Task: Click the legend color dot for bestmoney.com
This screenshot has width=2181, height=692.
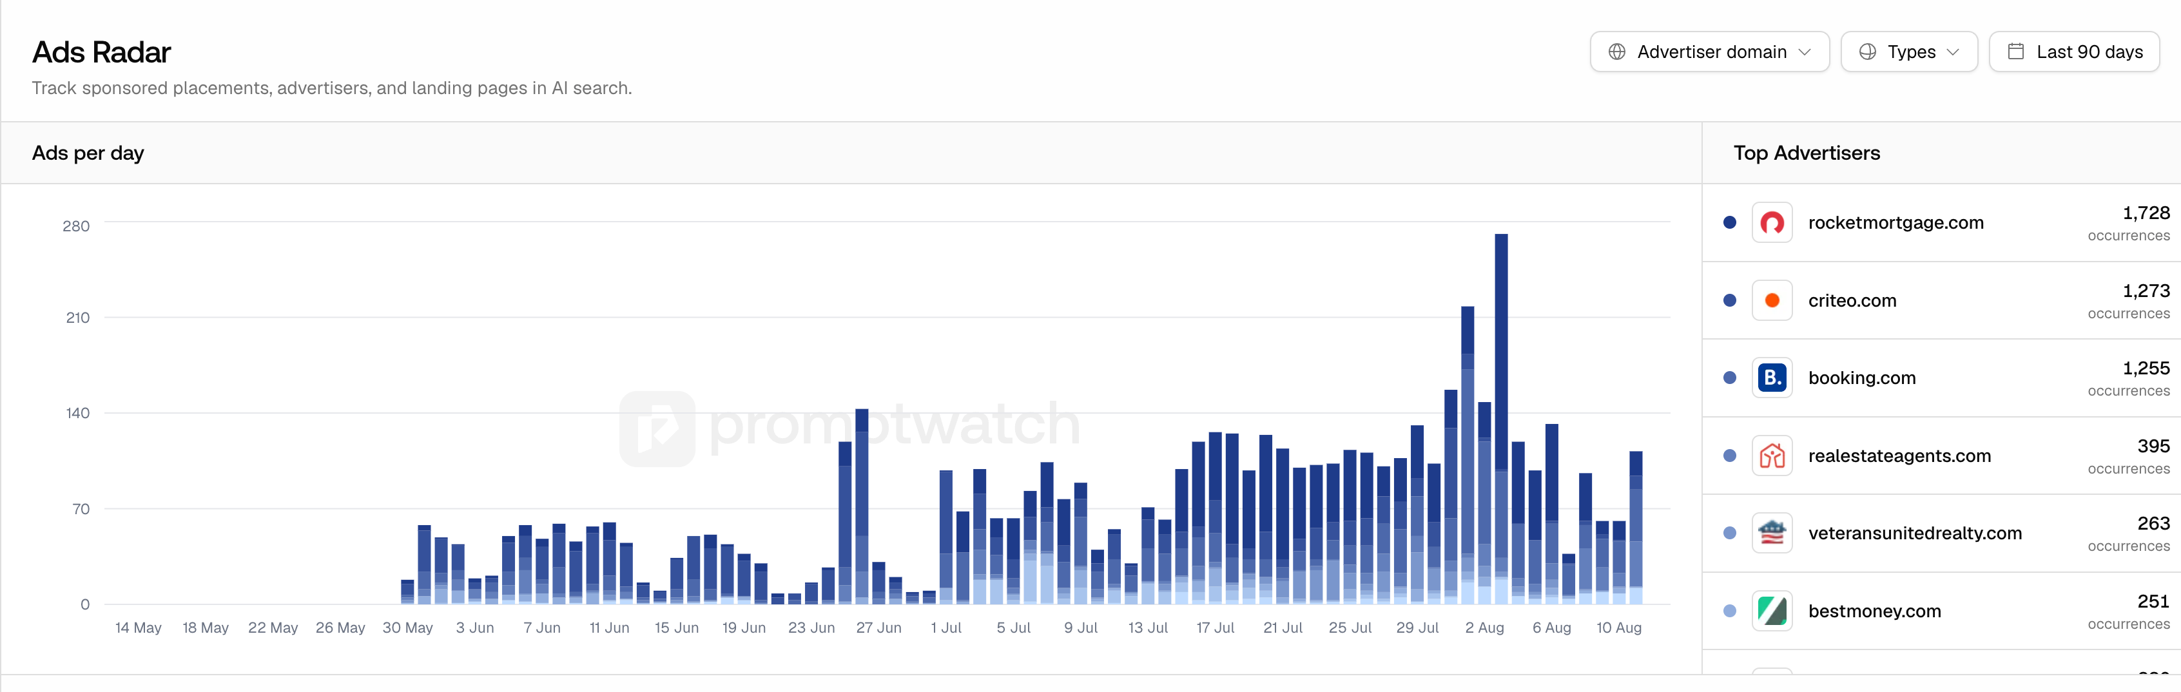Action: point(1729,611)
